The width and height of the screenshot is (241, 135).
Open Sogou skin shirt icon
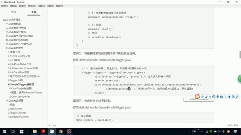[229, 97]
